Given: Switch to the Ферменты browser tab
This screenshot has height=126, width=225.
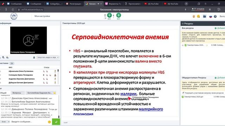Looking at the screenshot, I should (x=113, y=4).
